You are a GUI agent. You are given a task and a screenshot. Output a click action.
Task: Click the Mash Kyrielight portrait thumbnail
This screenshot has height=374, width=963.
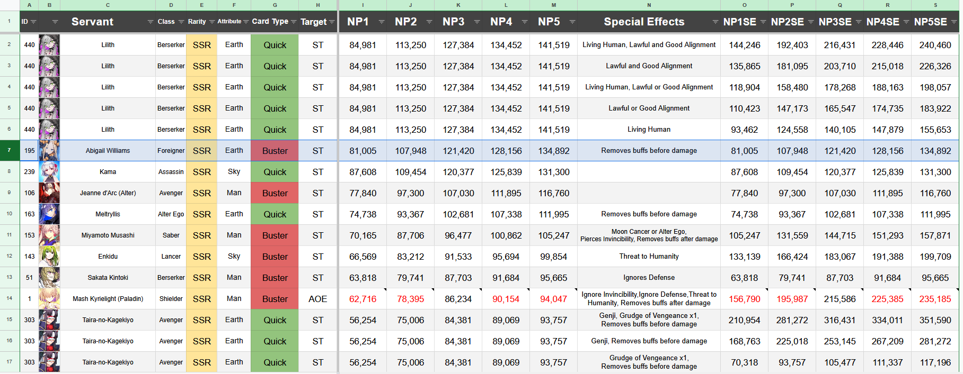point(49,299)
